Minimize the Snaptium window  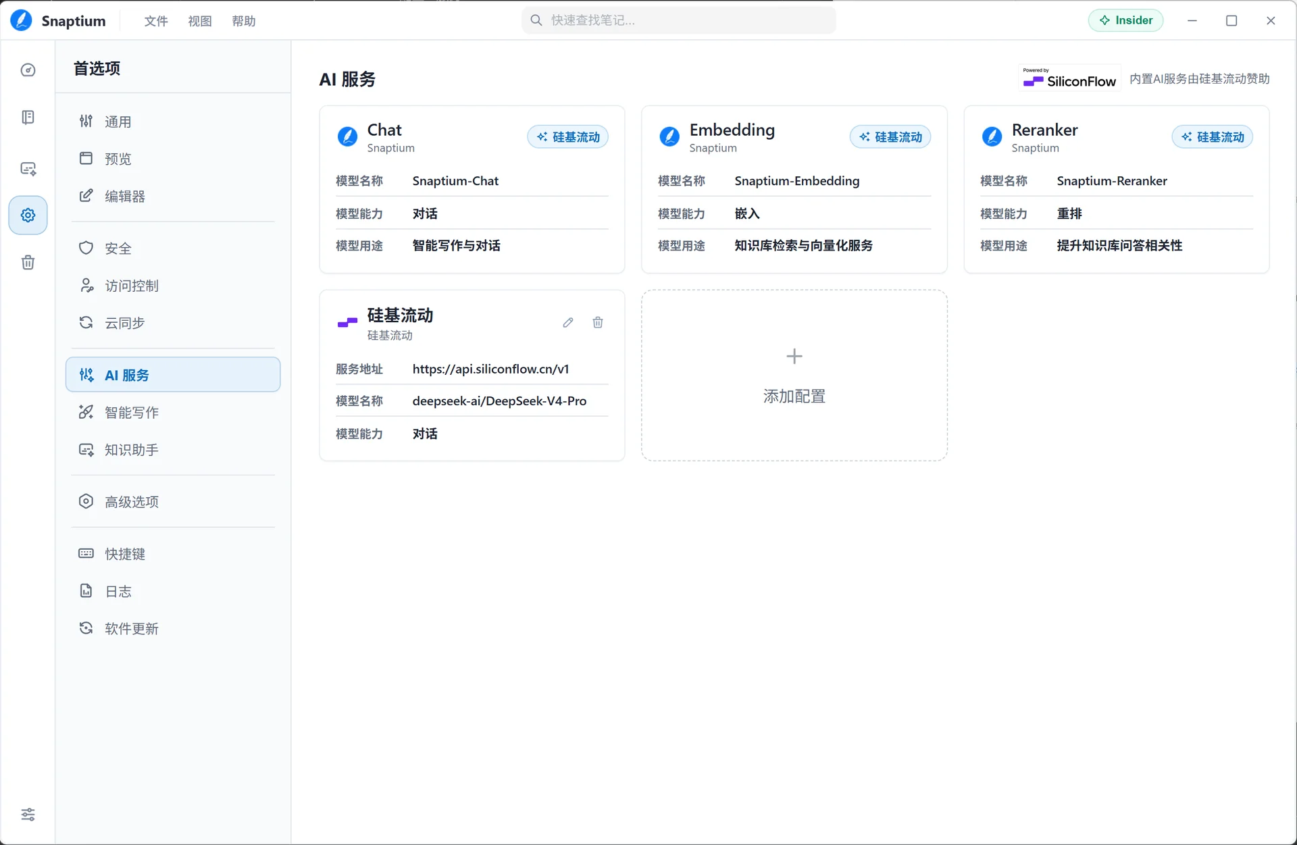coord(1192,21)
